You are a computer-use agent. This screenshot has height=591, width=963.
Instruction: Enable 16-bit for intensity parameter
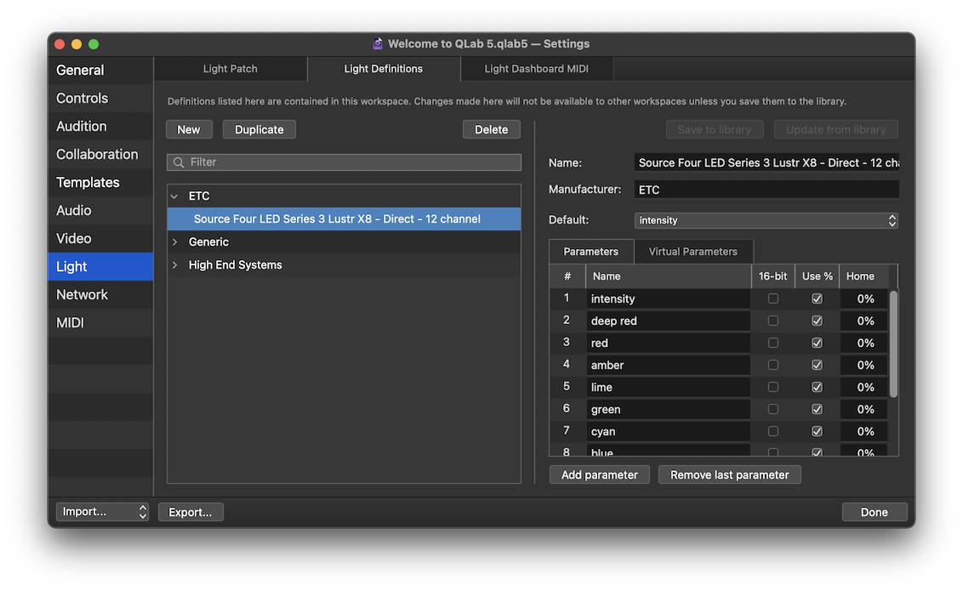point(772,298)
